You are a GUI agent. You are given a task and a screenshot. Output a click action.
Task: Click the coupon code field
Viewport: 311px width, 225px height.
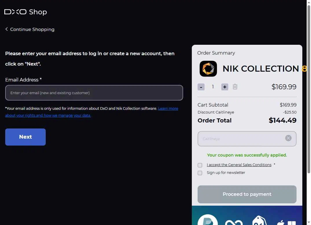[x=247, y=139]
